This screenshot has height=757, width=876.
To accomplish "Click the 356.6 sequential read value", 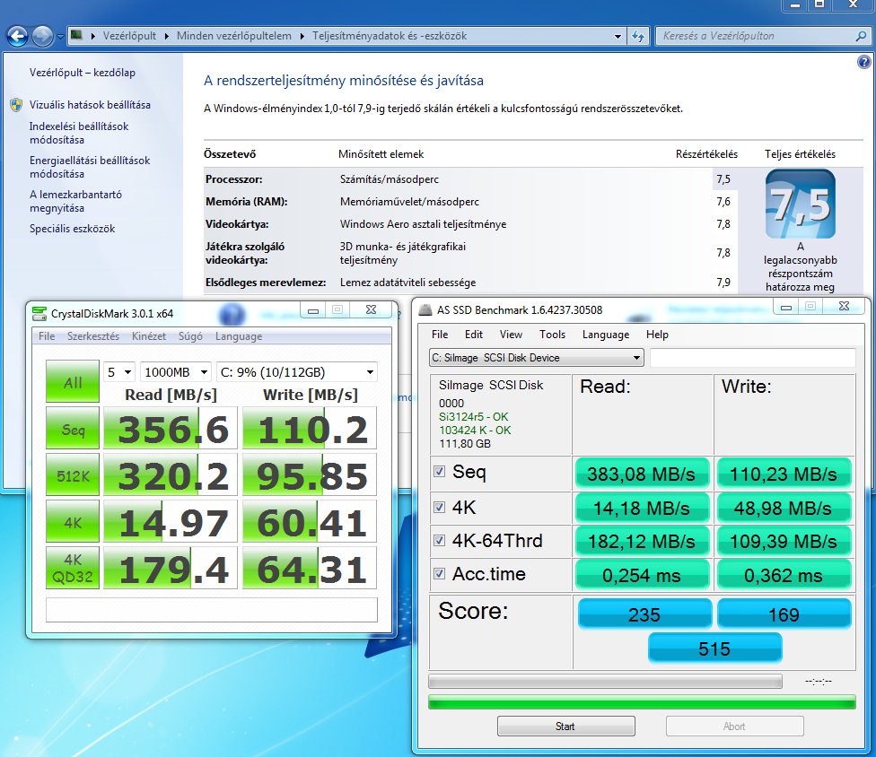I will 171,429.
